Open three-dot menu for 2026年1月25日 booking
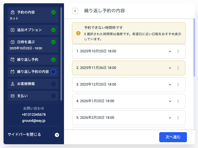 178,101
